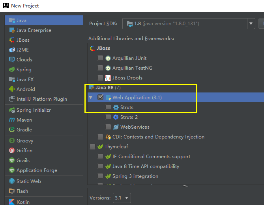
Task: Open the Project SDK dropdown arrow
Action: pyautogui.click(x=251, y=24)
